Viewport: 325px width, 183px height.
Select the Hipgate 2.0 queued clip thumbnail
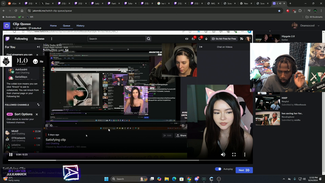268,39
